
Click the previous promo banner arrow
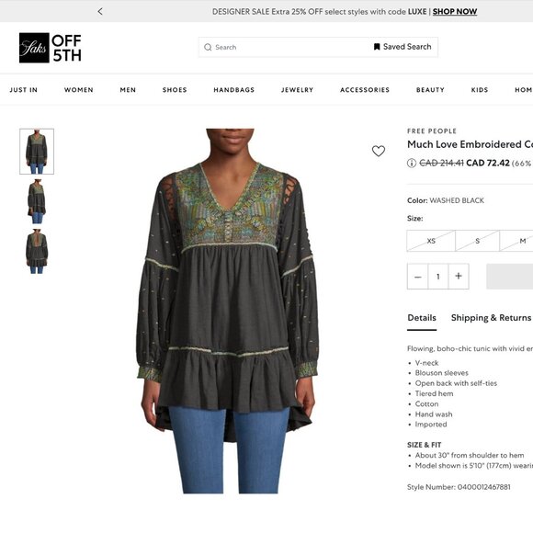100,12
